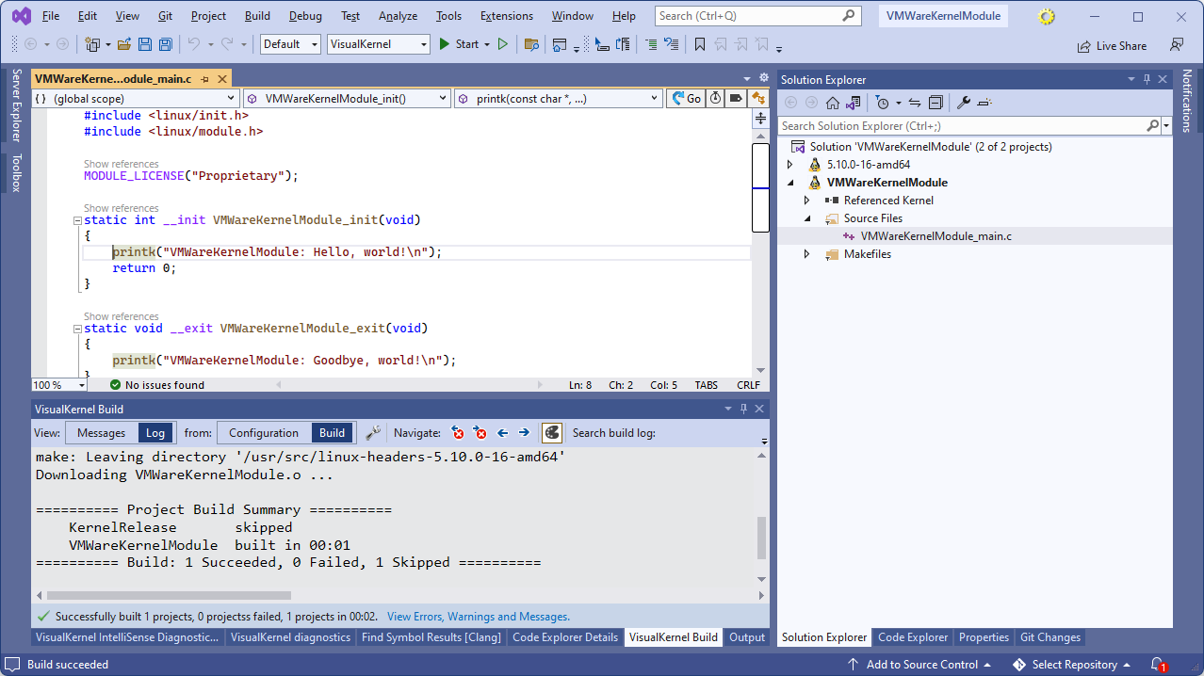Click the Open File folder icon
The height and width of the screenshot is (676, 1204).
(x=125, y=44)
